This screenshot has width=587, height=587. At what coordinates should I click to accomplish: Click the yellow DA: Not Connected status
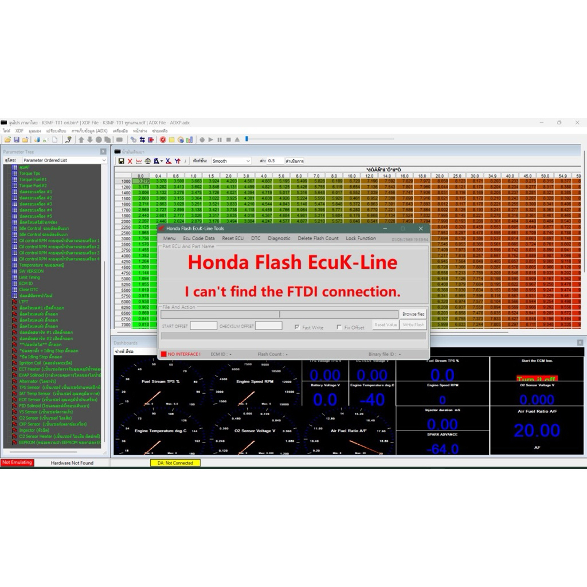point(175,463)
